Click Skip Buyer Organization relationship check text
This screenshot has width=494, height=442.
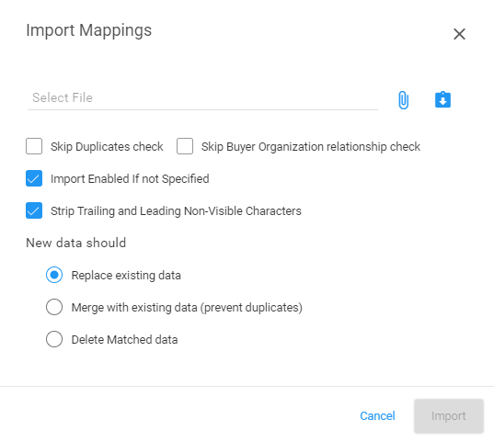tap(311, 147)
